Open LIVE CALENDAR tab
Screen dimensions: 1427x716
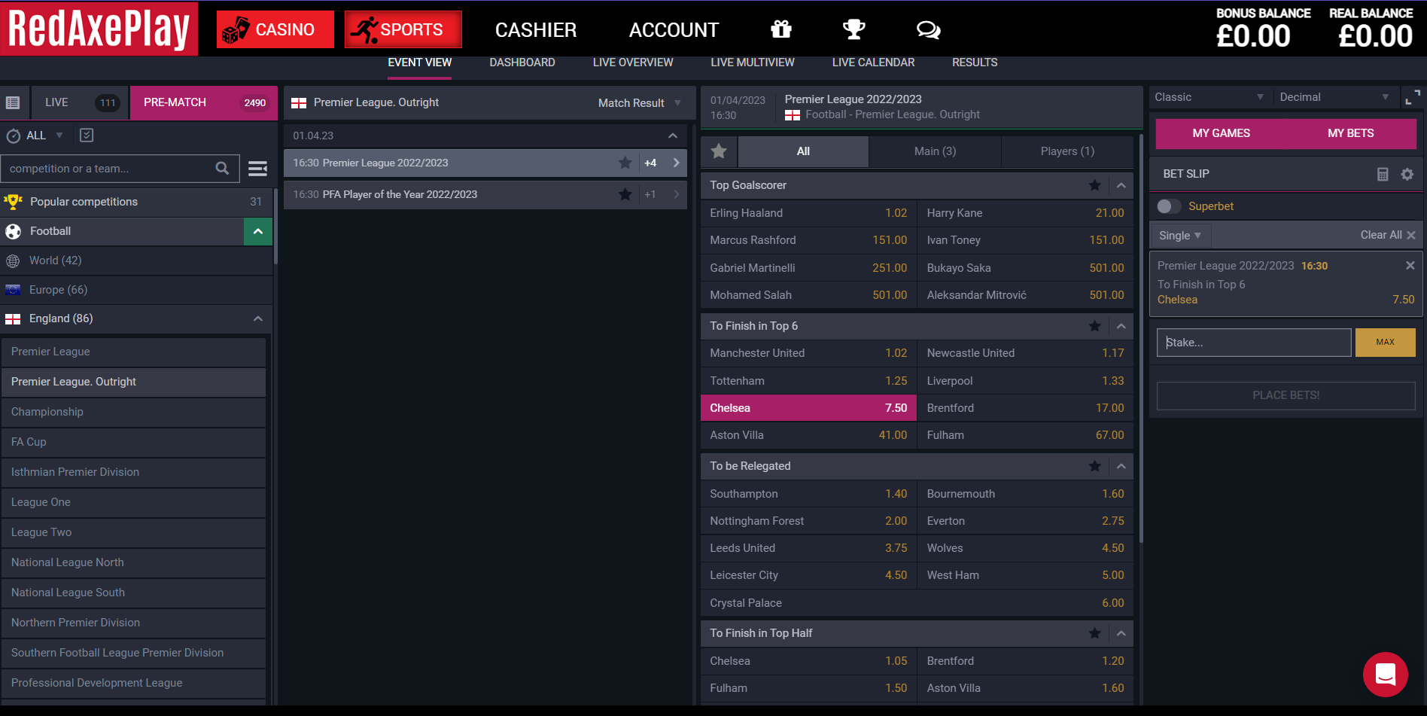[x=873, y=62]
